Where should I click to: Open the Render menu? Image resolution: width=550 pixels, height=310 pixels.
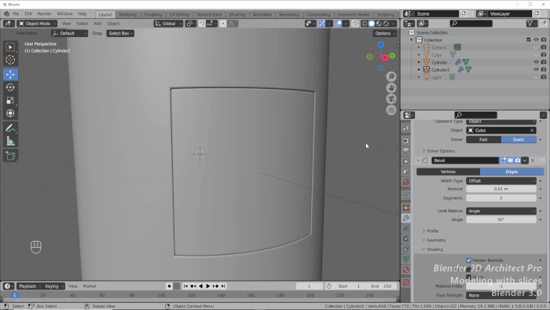[x=44, y=13]
